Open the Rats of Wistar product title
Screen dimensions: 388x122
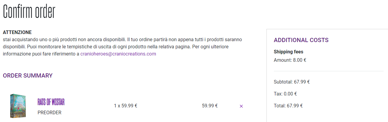pyautogui.click(x=51, y=102)
